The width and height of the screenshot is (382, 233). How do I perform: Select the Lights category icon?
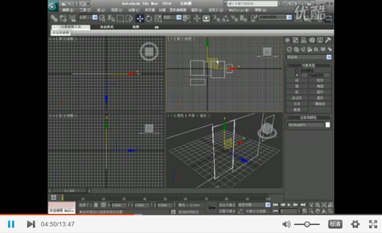pyautogui.click(x=303, y=49)
